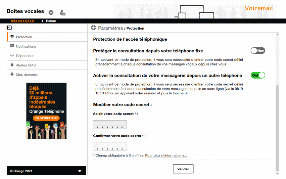Open the Répondeur menu item

(x=47, y=56)
